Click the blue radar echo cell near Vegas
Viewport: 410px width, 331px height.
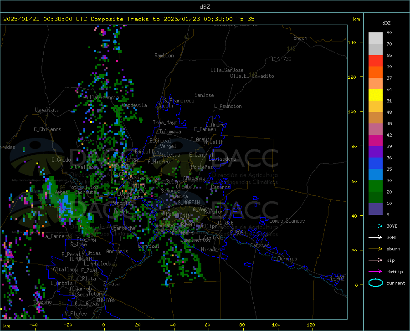64,205
